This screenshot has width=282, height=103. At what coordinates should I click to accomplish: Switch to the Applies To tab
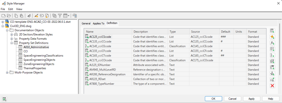(98, 24)
